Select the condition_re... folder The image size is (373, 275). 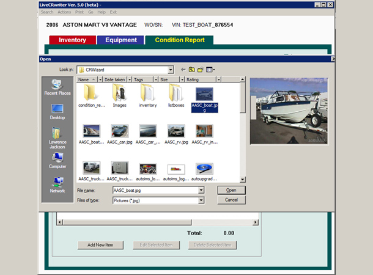tap(92, 95)
